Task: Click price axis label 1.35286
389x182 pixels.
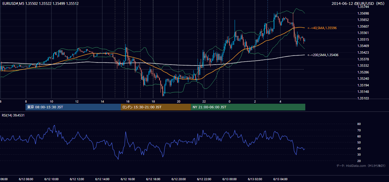Action: (x=363, y=72)
